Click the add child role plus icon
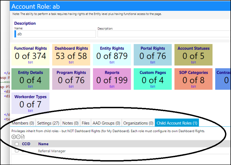Viewport: 231px width, 165px height. pos(14,137)
